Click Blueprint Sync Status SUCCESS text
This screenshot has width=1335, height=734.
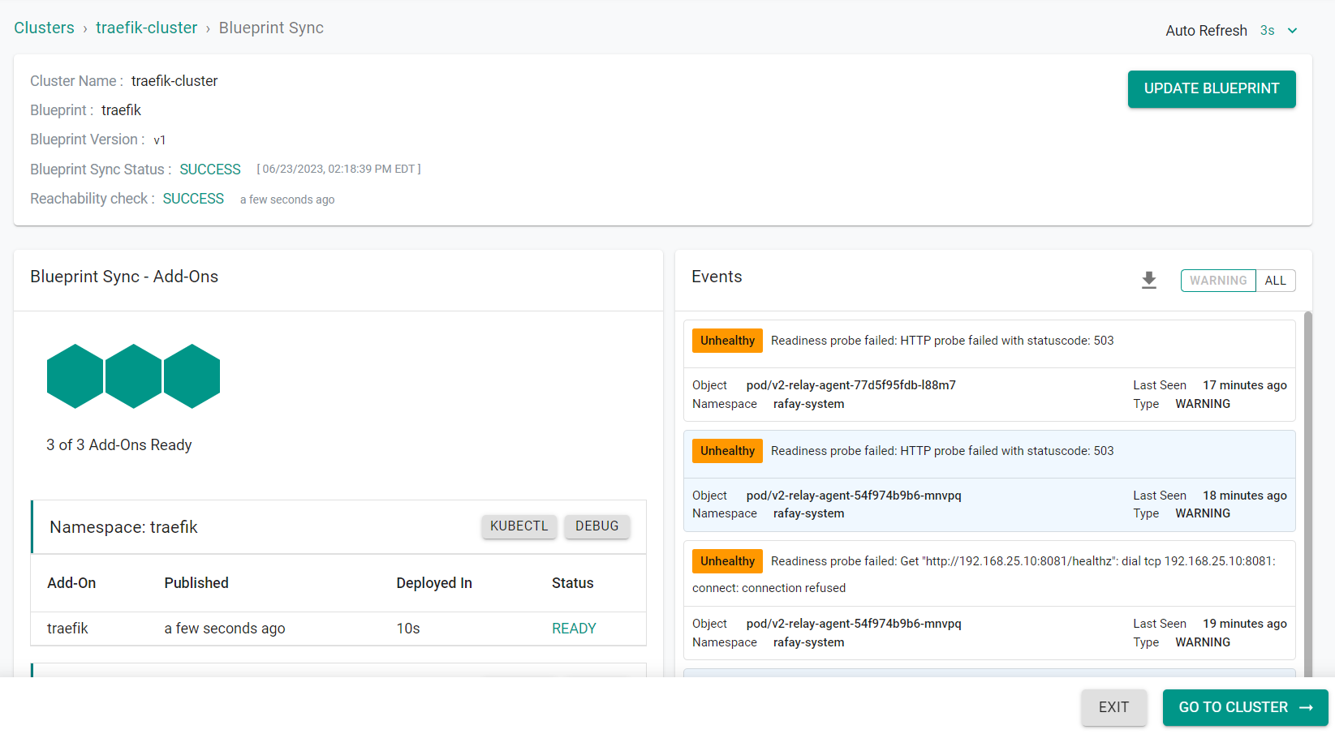point(210,170)
